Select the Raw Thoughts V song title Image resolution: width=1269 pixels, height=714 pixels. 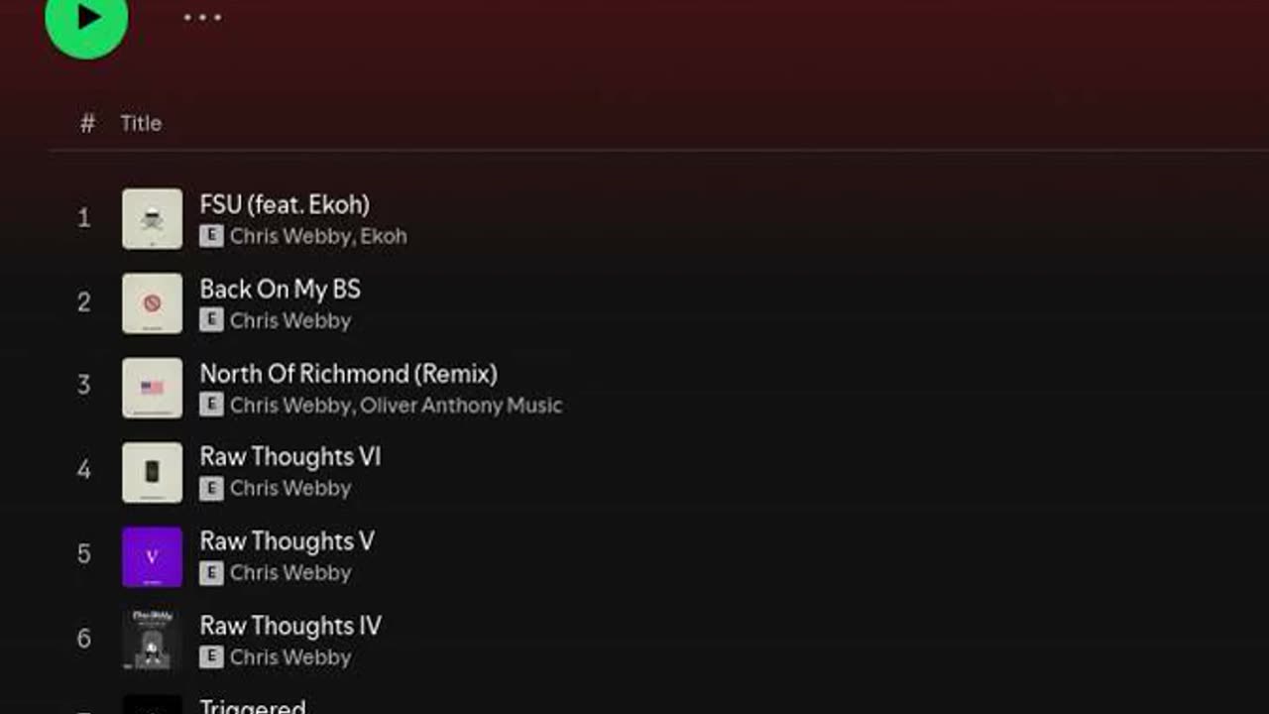[x=287, y=540]
